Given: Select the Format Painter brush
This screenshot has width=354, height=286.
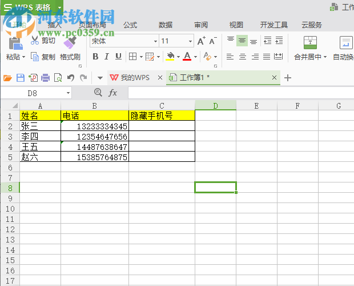Looking at the screenshot, I should pyautogui.click(x=70, y=42).
